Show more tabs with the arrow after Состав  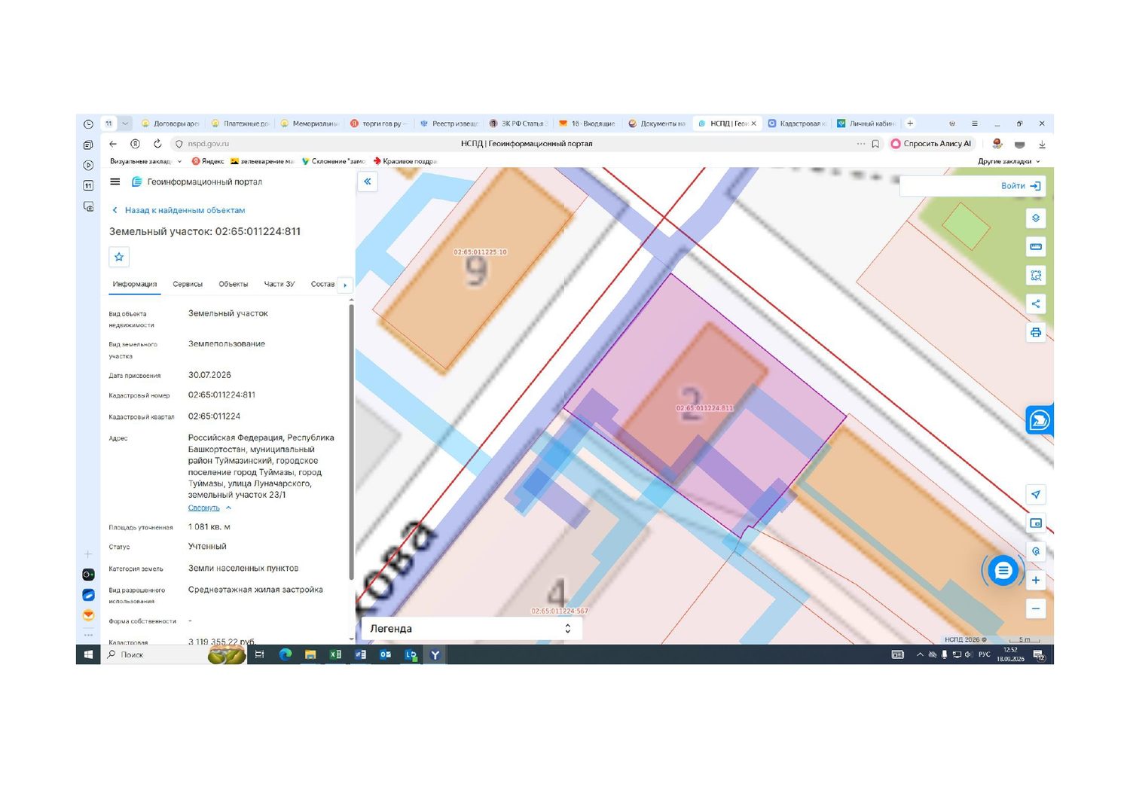(x=345, y=285)
